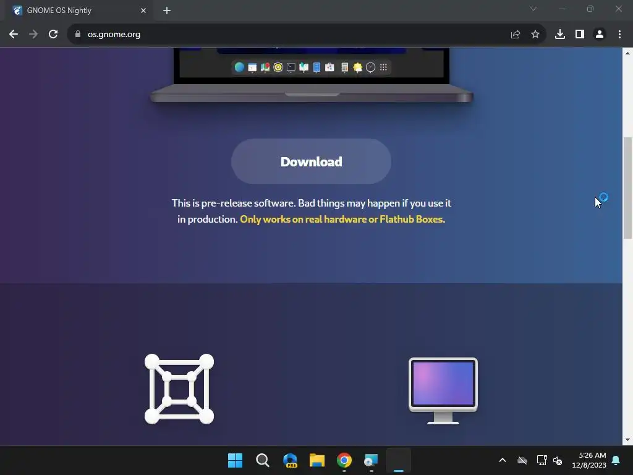Open the Windows Start menu
This screenshot has height=475, width=633.
236,460
